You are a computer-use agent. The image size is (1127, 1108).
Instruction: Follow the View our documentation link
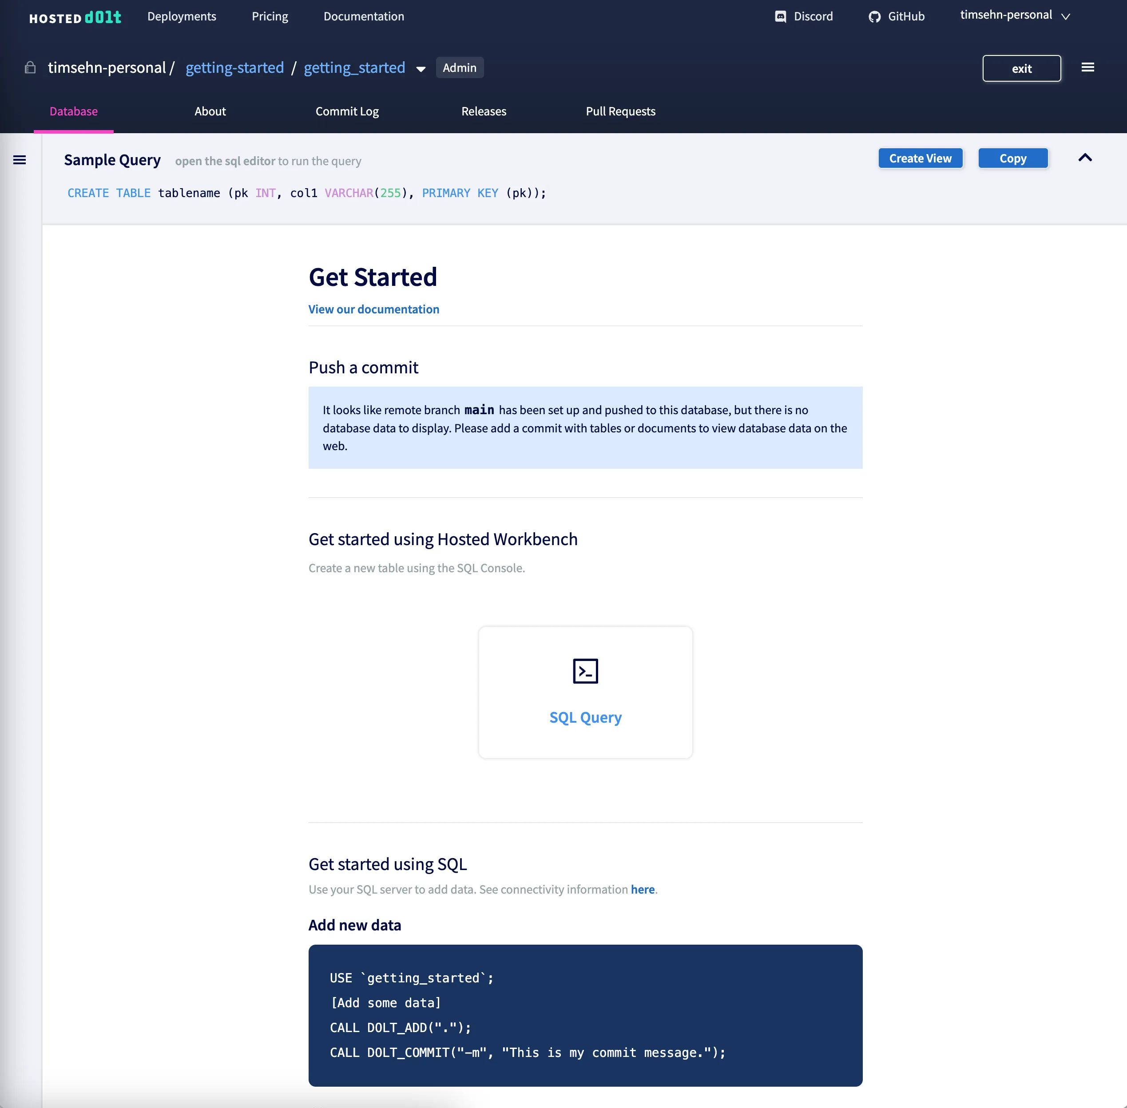point(374,309)
